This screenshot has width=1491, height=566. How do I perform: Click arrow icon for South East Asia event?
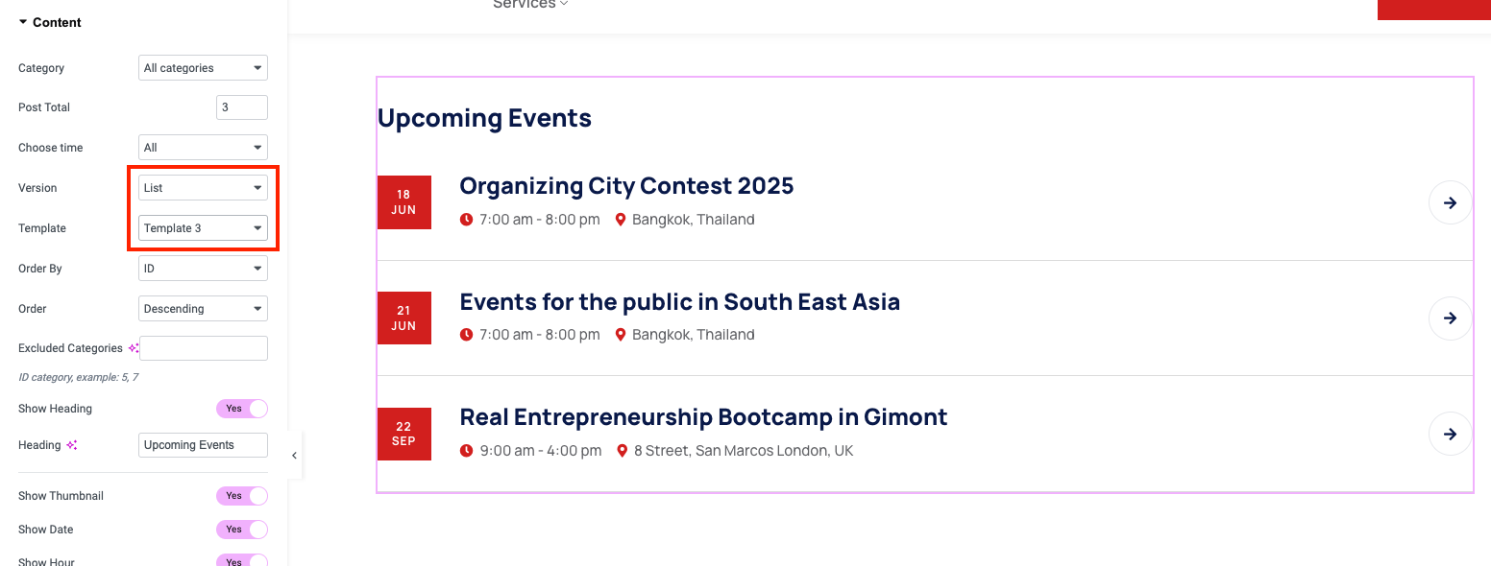1450,318
